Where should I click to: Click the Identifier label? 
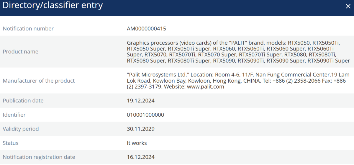tap(14, 115)
